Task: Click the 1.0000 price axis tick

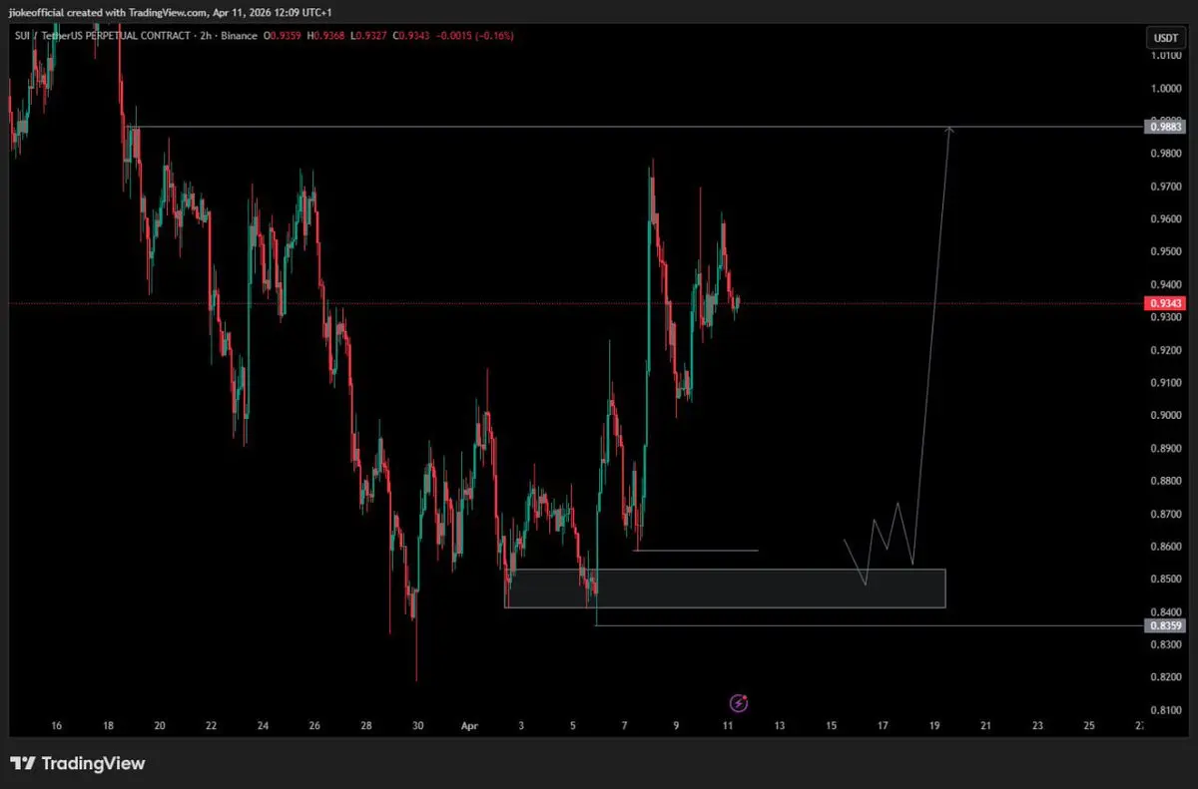Action: (1165, 88)
